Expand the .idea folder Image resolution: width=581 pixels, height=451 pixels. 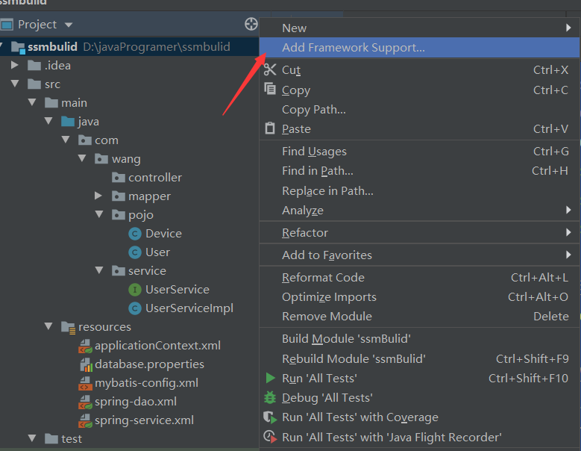tap(14, 66)
